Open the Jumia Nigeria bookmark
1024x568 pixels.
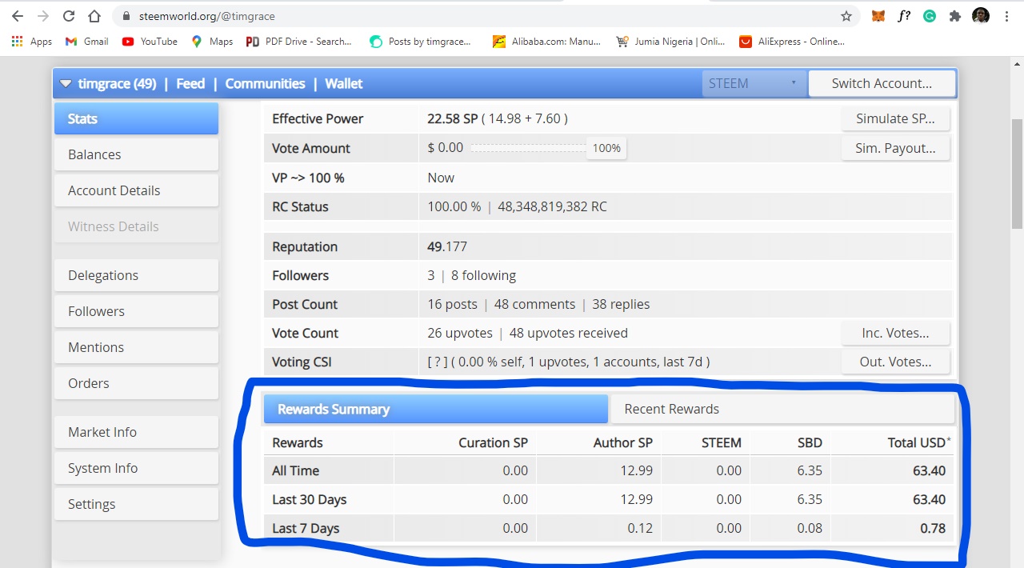tap(670, 42)
